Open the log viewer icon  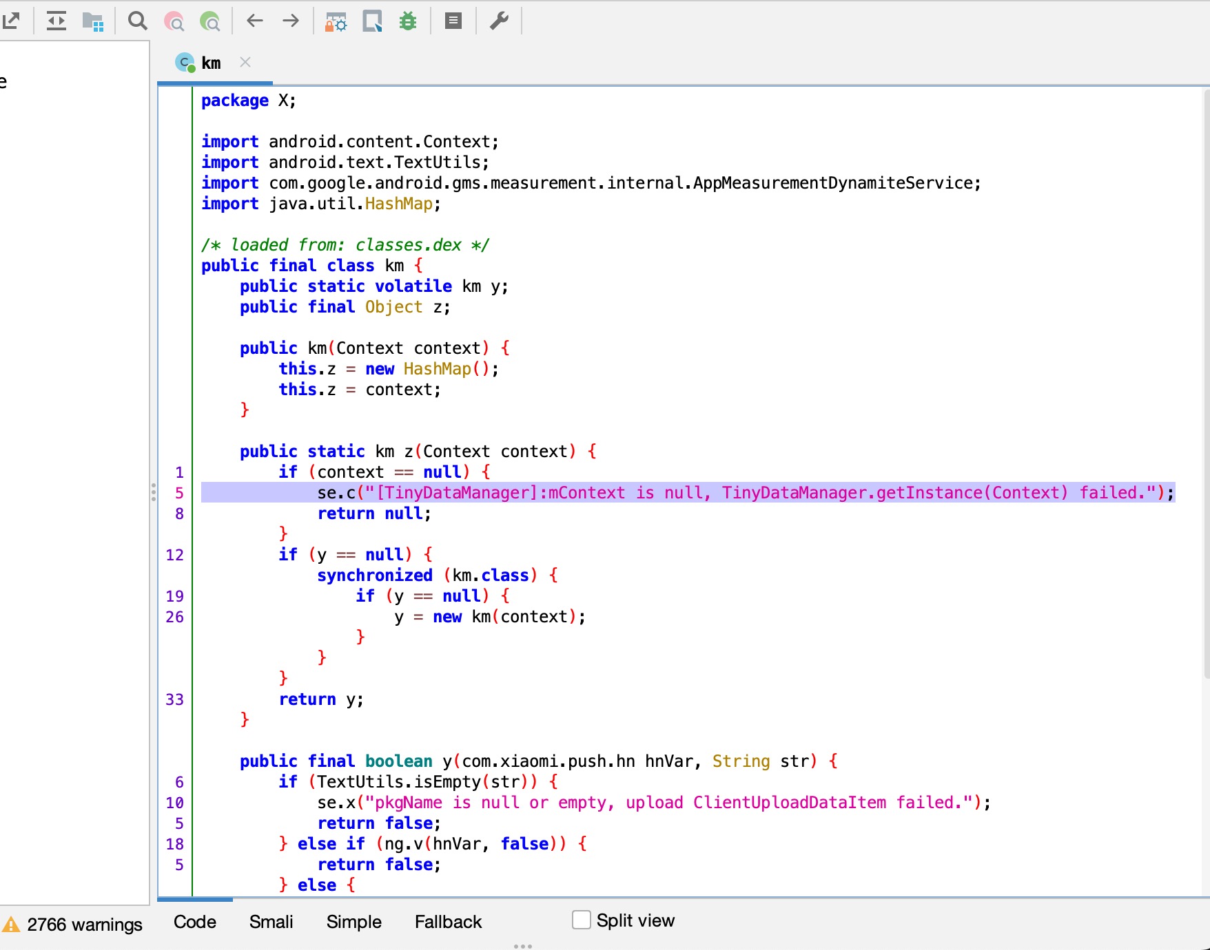click(x=453, y=21)
